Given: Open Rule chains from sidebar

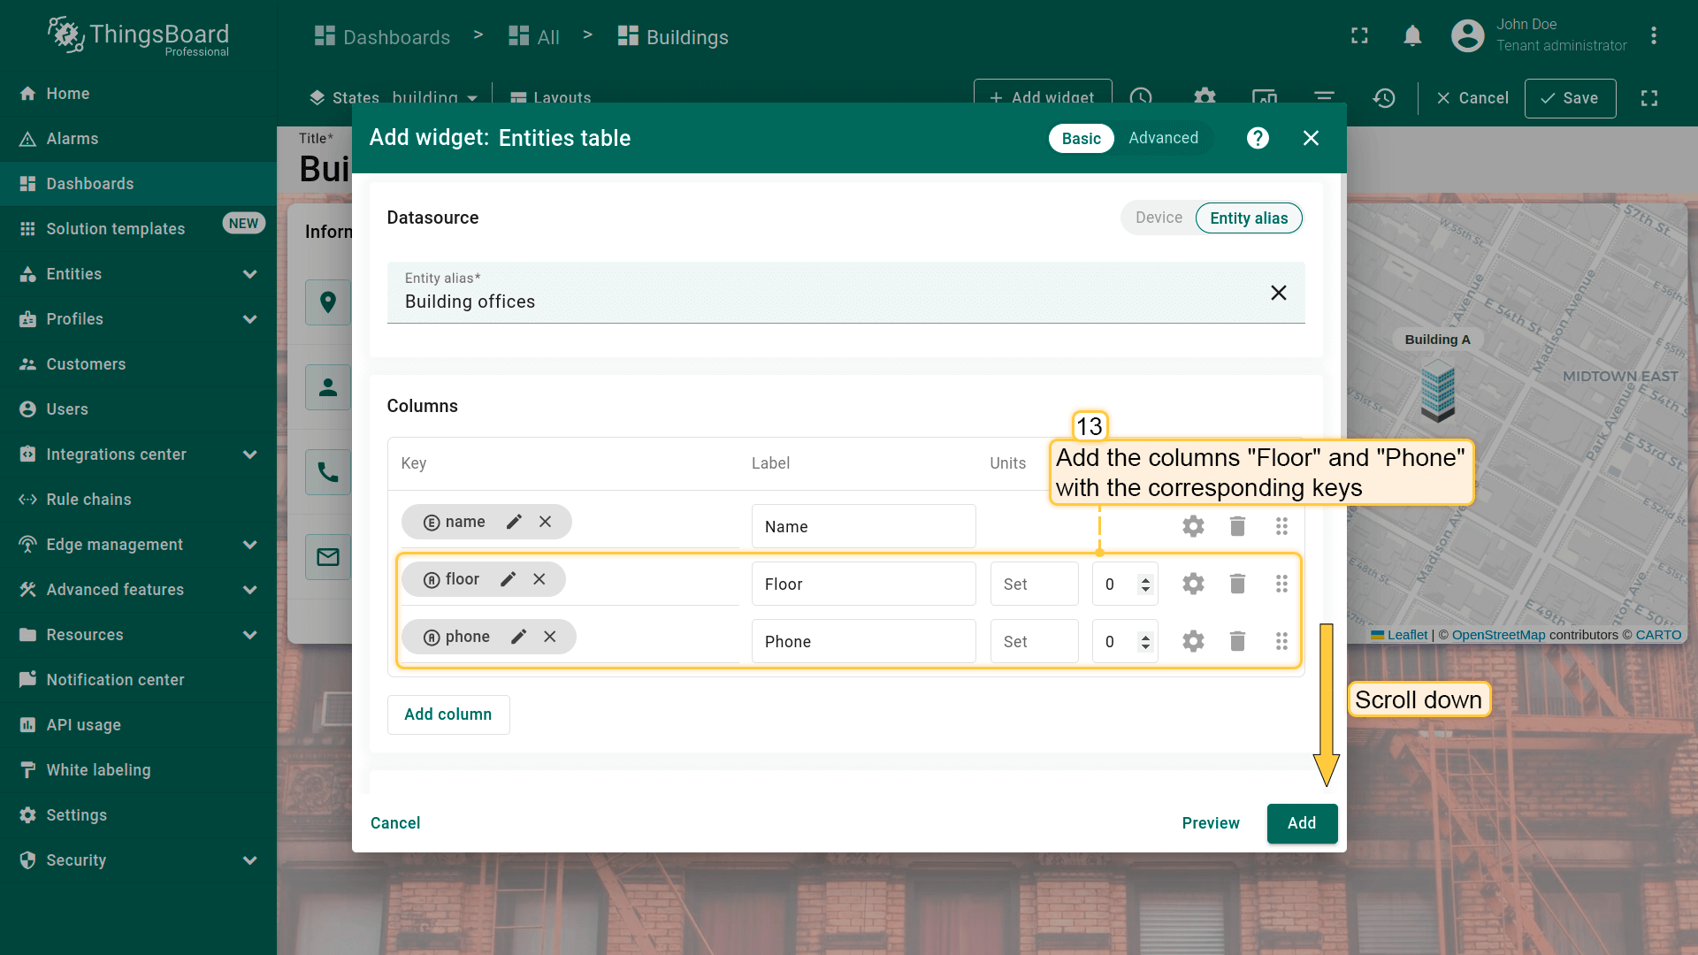Looking at the screenshot, I should (88, 500).
